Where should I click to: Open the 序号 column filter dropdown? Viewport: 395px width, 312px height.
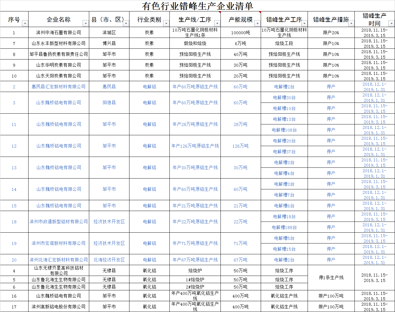(25, 23)
